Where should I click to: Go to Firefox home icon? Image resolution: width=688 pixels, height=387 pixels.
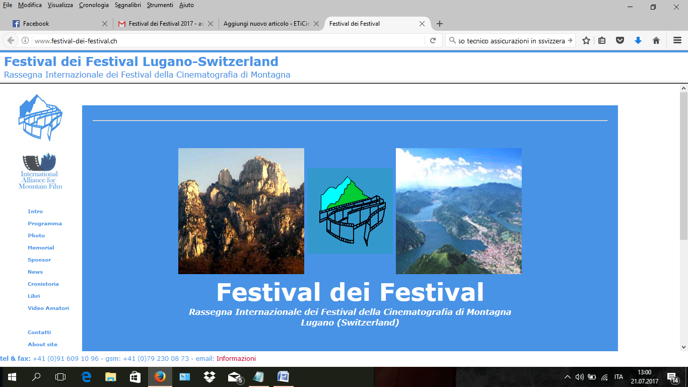pyautogui.click(x=656, y=41)
